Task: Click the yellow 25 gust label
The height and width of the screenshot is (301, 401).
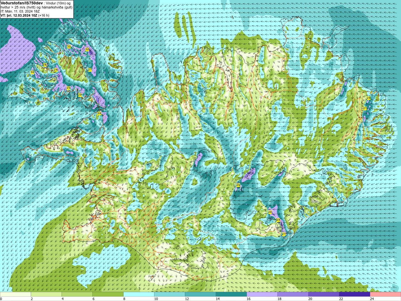Action: pyautogui.click(x=68, y=88)
